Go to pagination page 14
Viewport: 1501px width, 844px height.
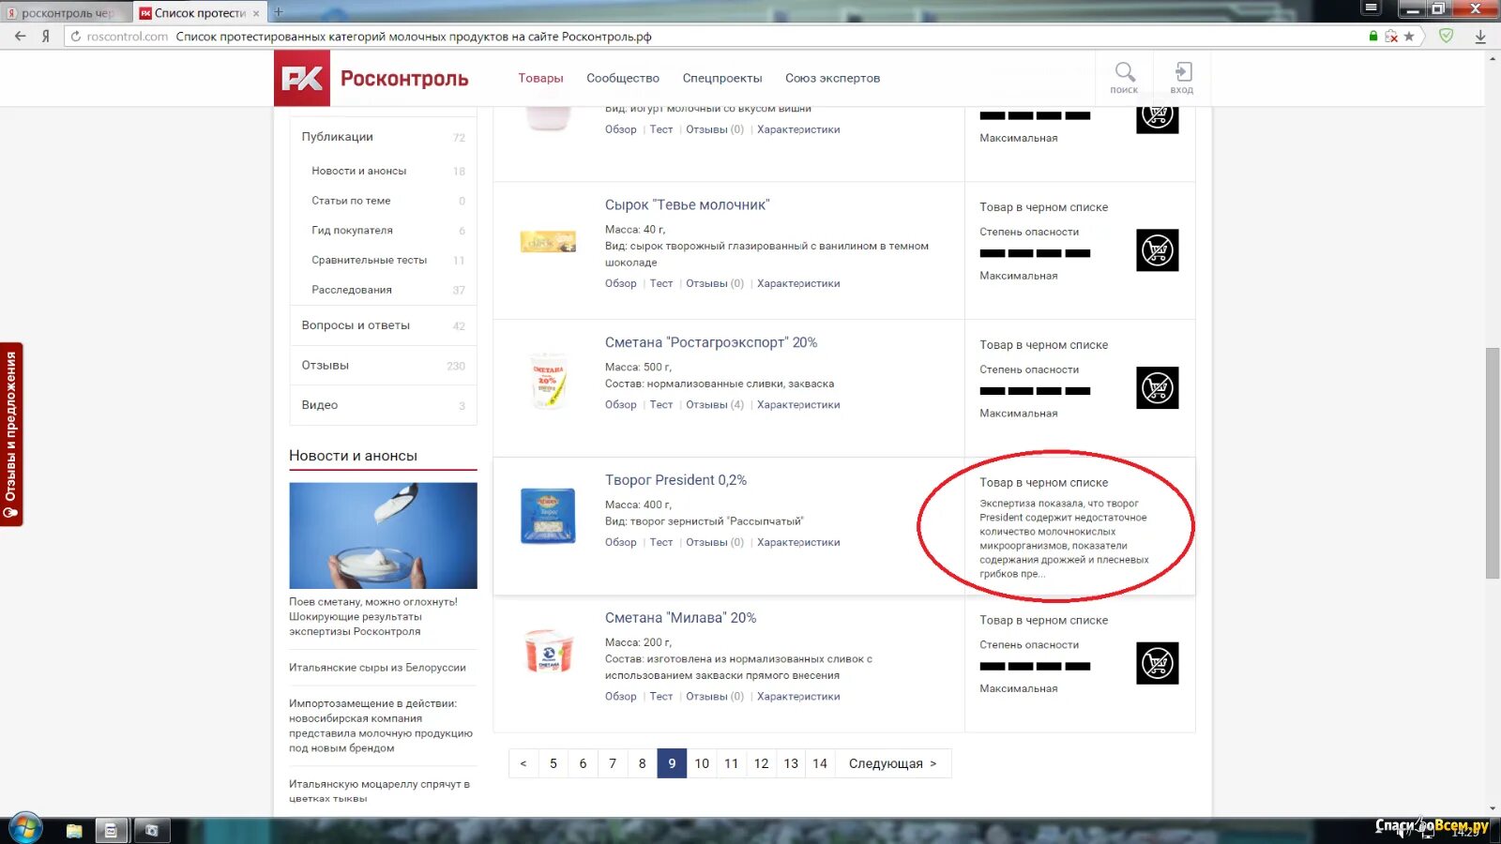point(820,763)
